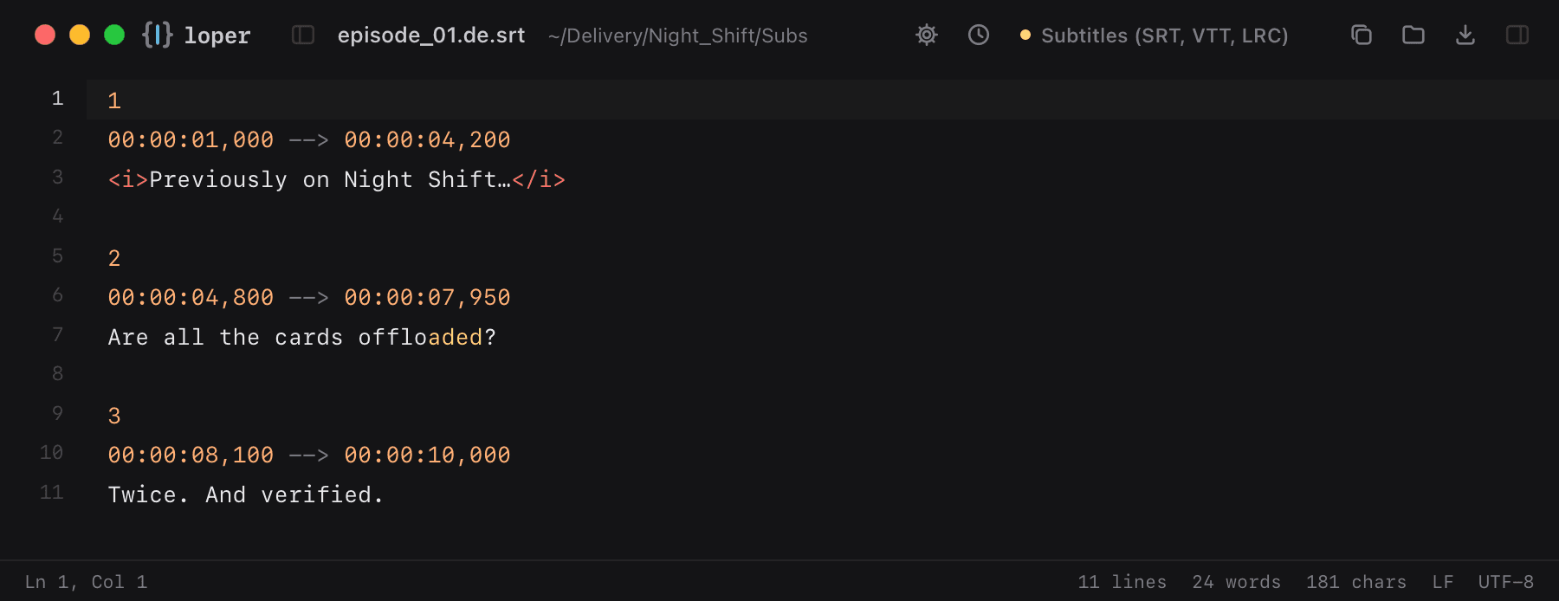1559x601 pixels.
Task: Click end timestamp 00:00:10,000
Action: click(427, 455)
